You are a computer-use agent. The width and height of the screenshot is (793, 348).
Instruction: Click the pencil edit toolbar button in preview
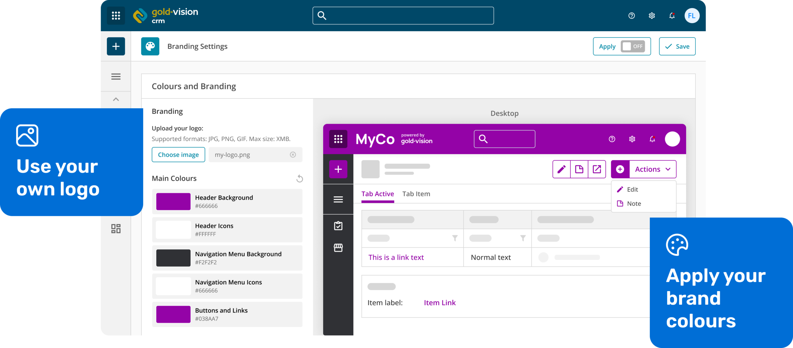point(562,169)
